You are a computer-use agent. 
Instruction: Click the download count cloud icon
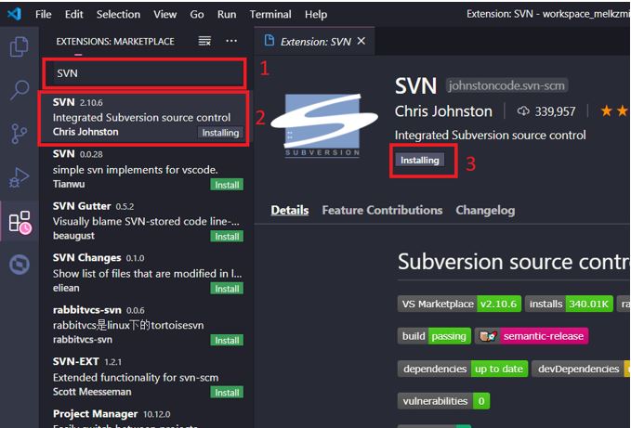[523, 110]
